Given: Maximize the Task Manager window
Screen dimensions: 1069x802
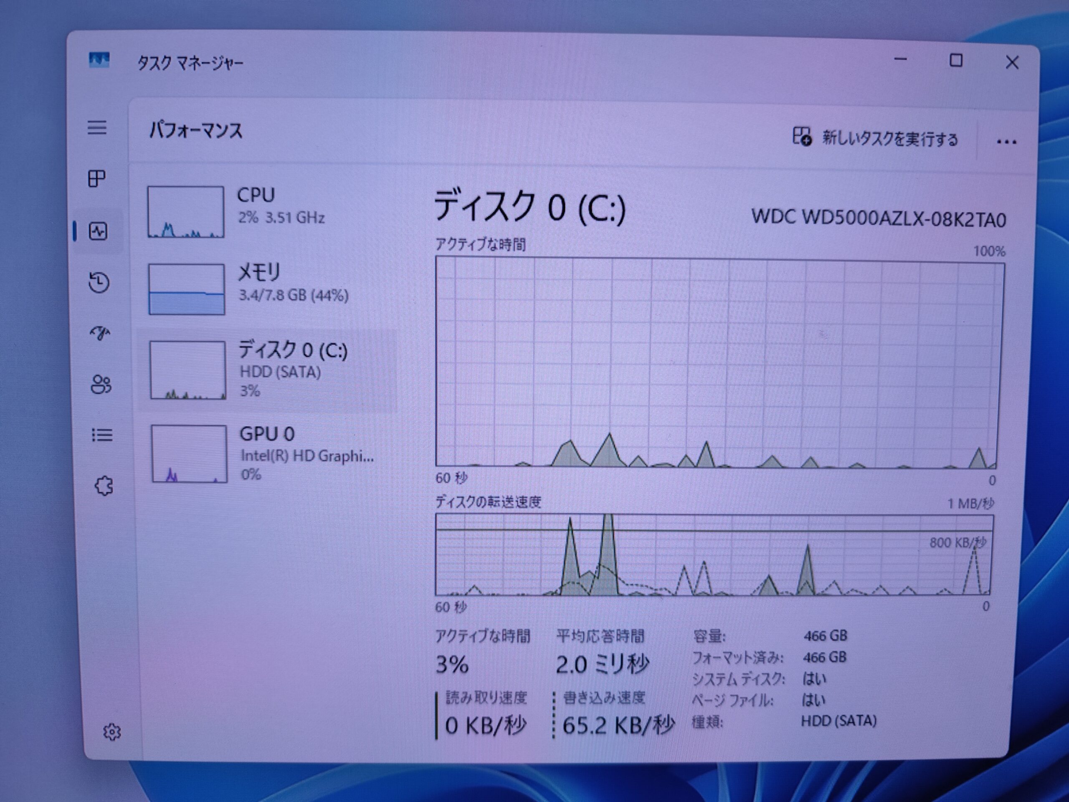Looking at the screenshot, I should (955, 61).
